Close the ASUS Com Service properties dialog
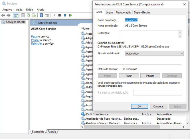Screen dimensions: 190x139 pos(184,4)
